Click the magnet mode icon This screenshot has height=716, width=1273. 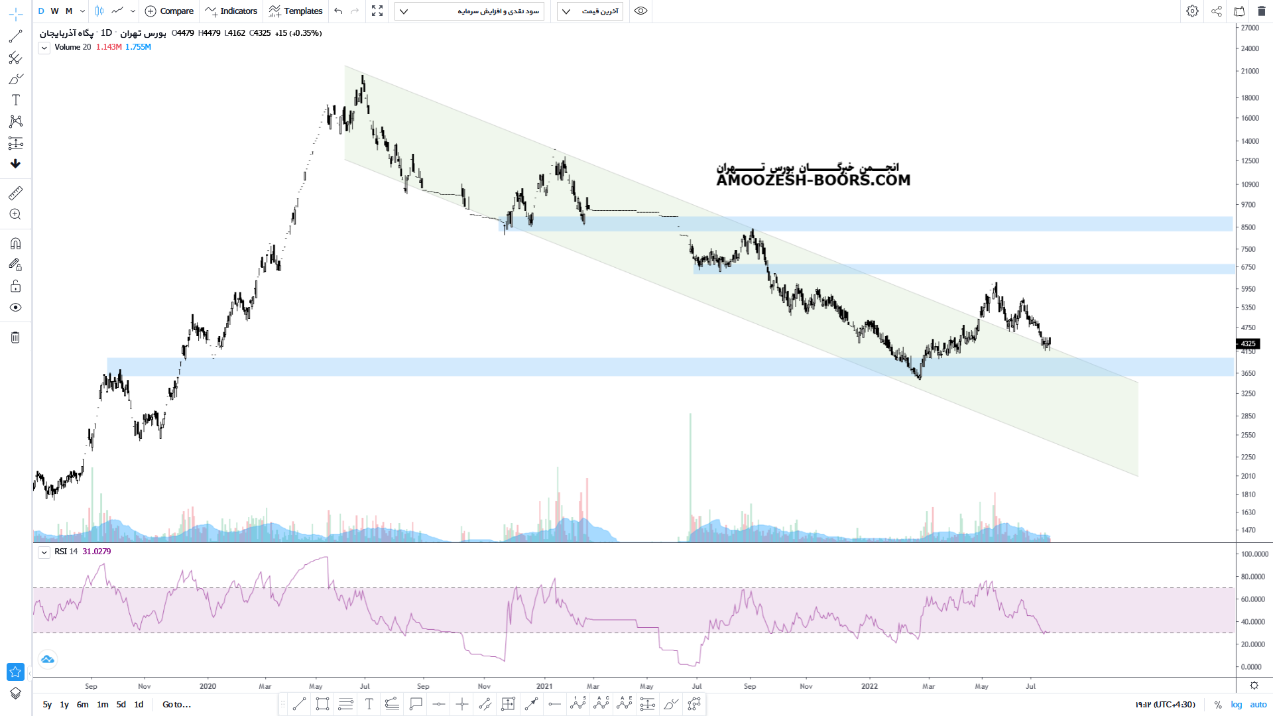[15, 243]
